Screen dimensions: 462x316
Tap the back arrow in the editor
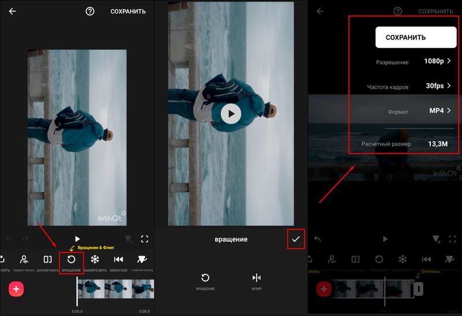point(12,12)
